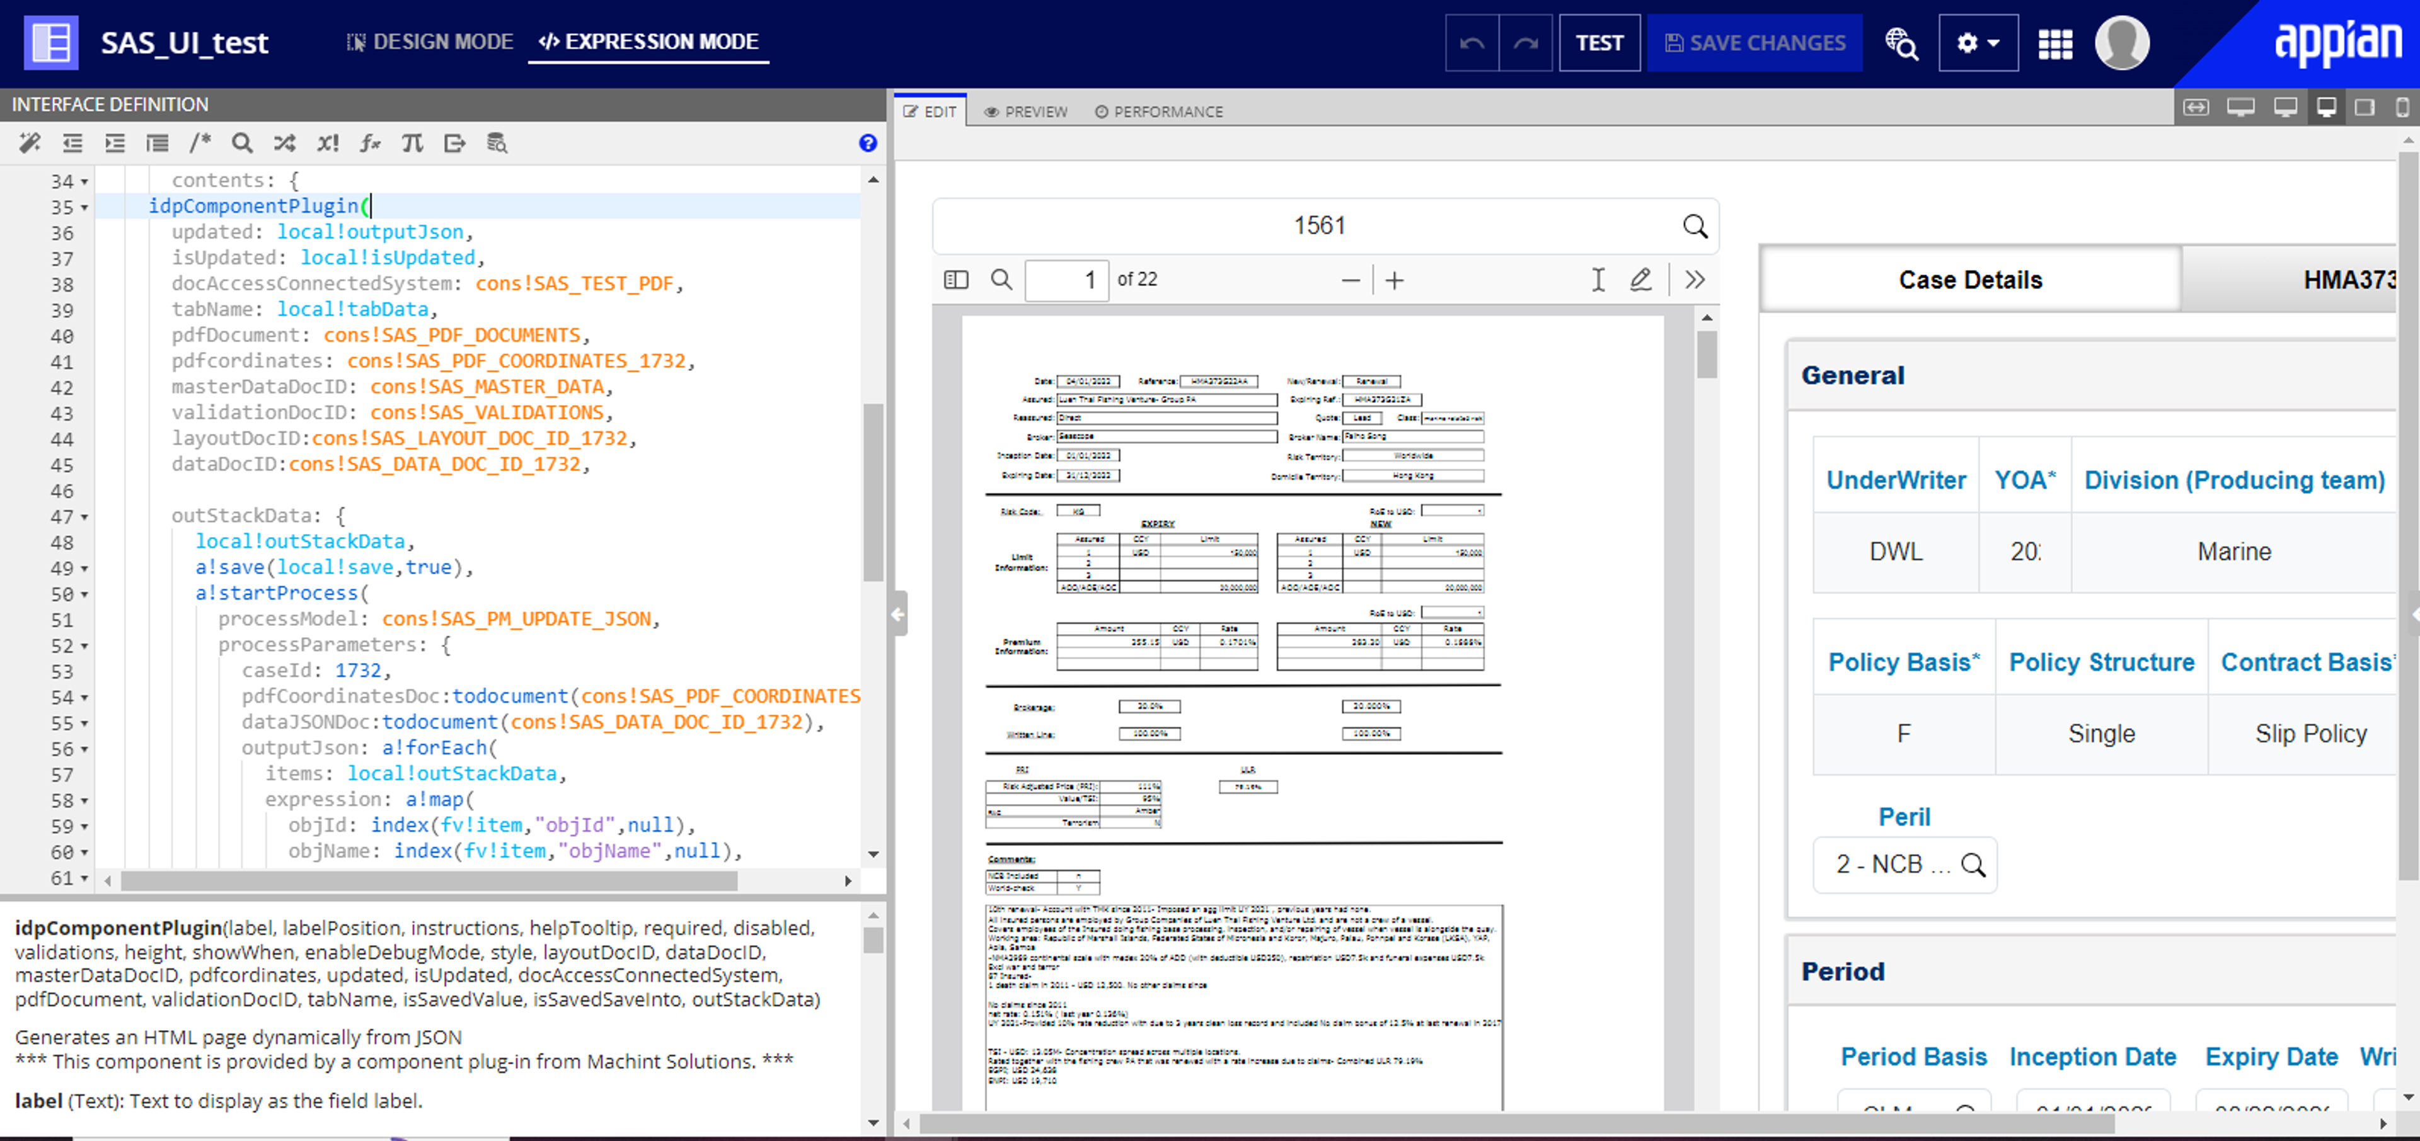Click the redo arrow in header

click(1526, 43)
